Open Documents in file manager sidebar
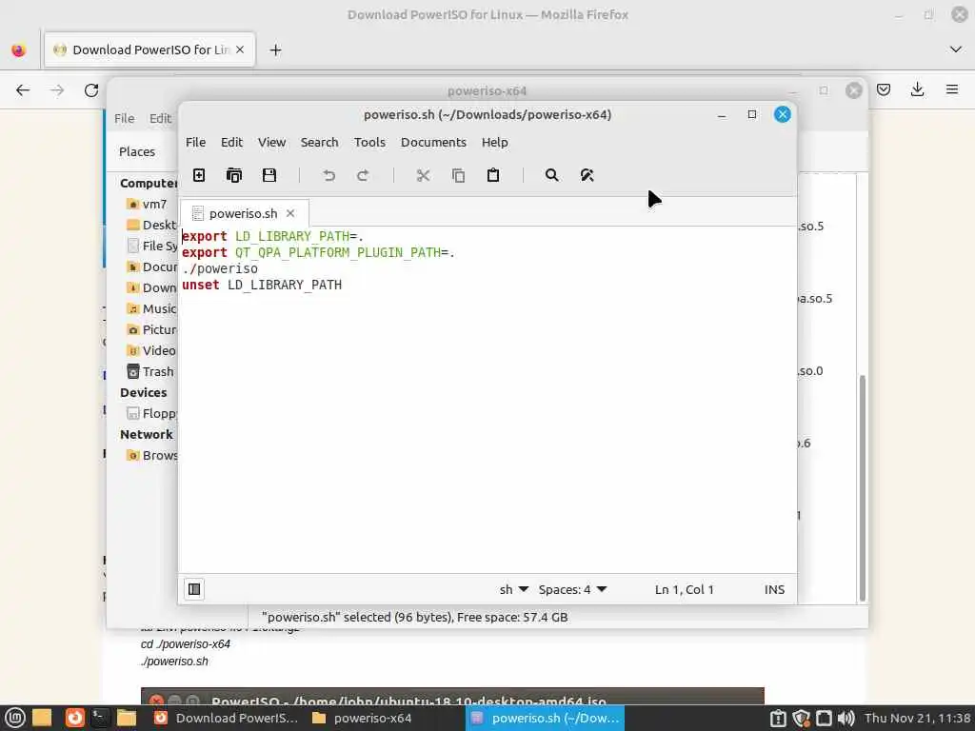The image size is (975, 731). 151,267
